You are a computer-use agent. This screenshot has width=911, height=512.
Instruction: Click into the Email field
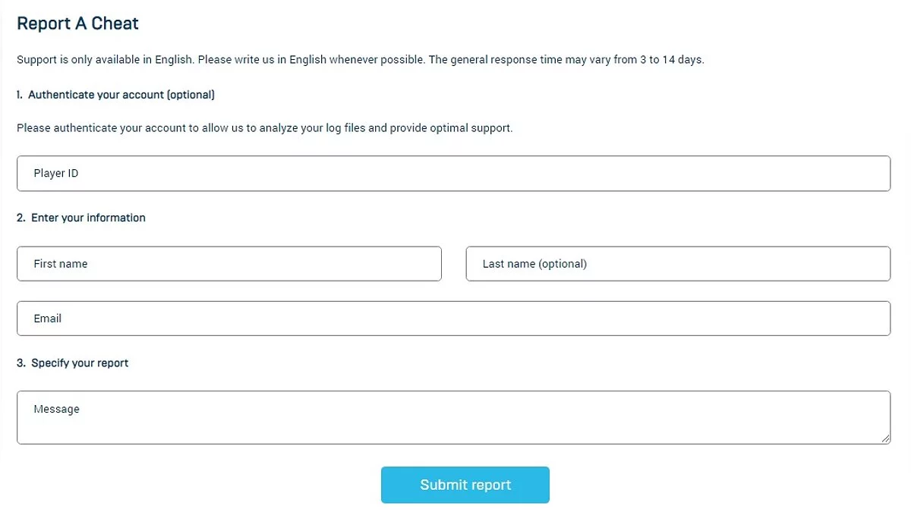(453, 319)
